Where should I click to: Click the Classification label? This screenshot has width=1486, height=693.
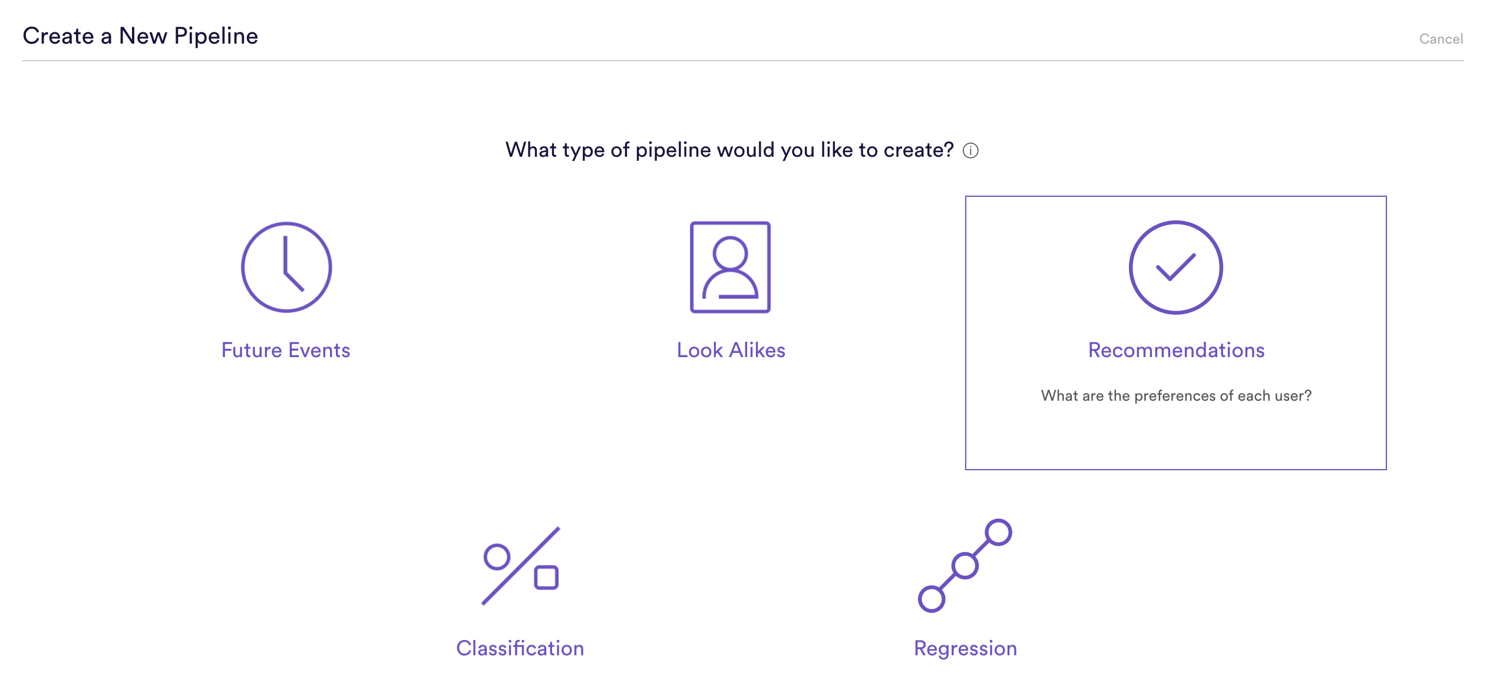pyautogui.click(x=520, y=648)
